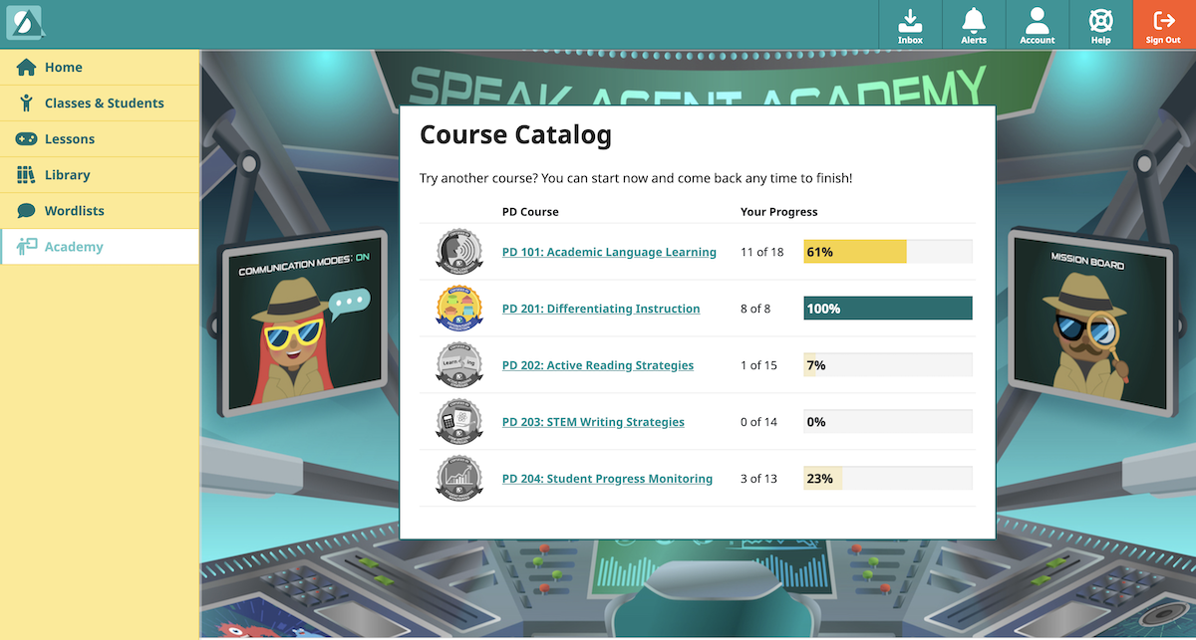This screenshot has height=640, width=1196.
Task: Click the Sign Out button
Action: pyautogui.click(x=1163, y=25)
